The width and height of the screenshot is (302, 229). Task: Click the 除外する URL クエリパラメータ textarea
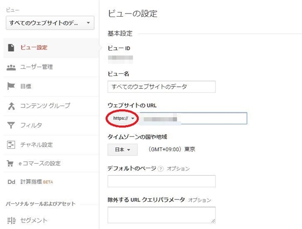162,214
